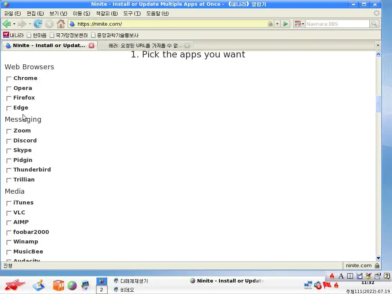392x294 pixels.
Task: Enable the Pidgin checkbox
Action: pyautogui.click(x=9, y=160)
